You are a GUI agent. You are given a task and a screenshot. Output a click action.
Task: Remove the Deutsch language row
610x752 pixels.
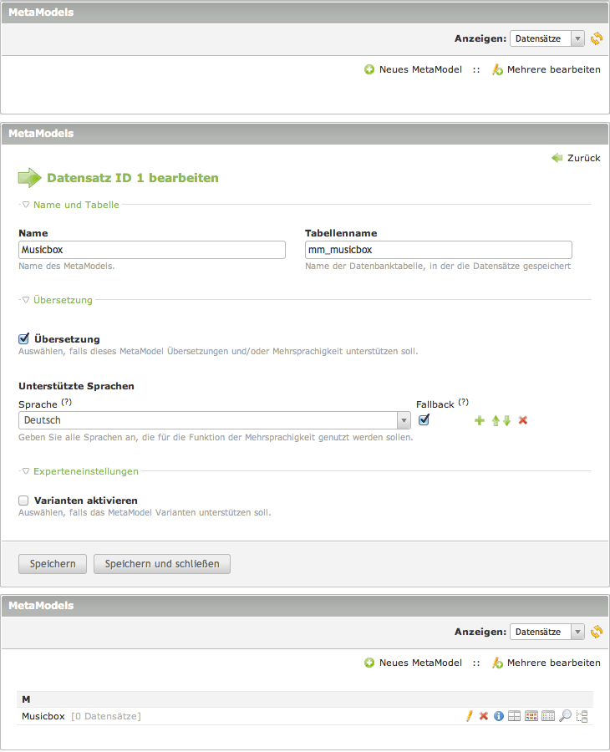pyautogui.click(x=523, y=420)
